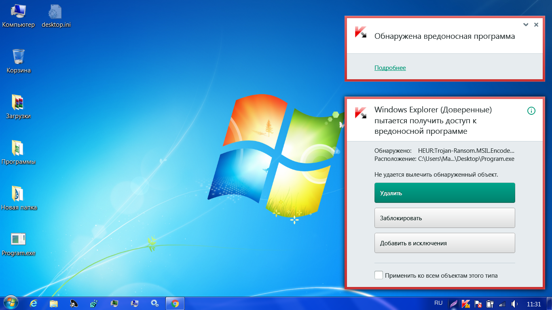552x310 pixels.
Task: Click the battery power tray icon
Action: pos(490,304)
